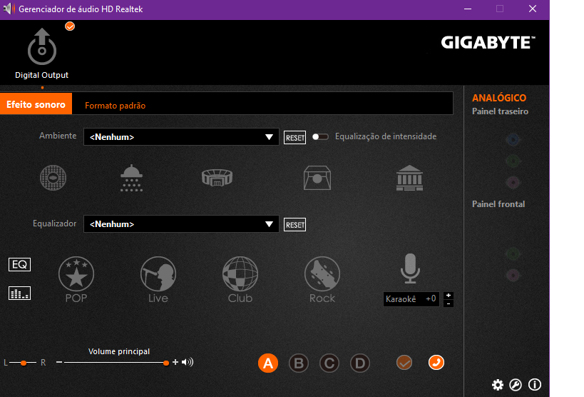Viewport: 584px width, 397px height.
Task: Select the Digital Output device icon
Action: click(42, 46)
